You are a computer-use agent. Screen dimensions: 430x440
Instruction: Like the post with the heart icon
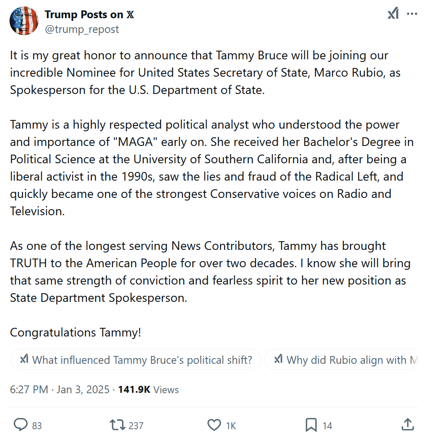click(x=214, y=425)
